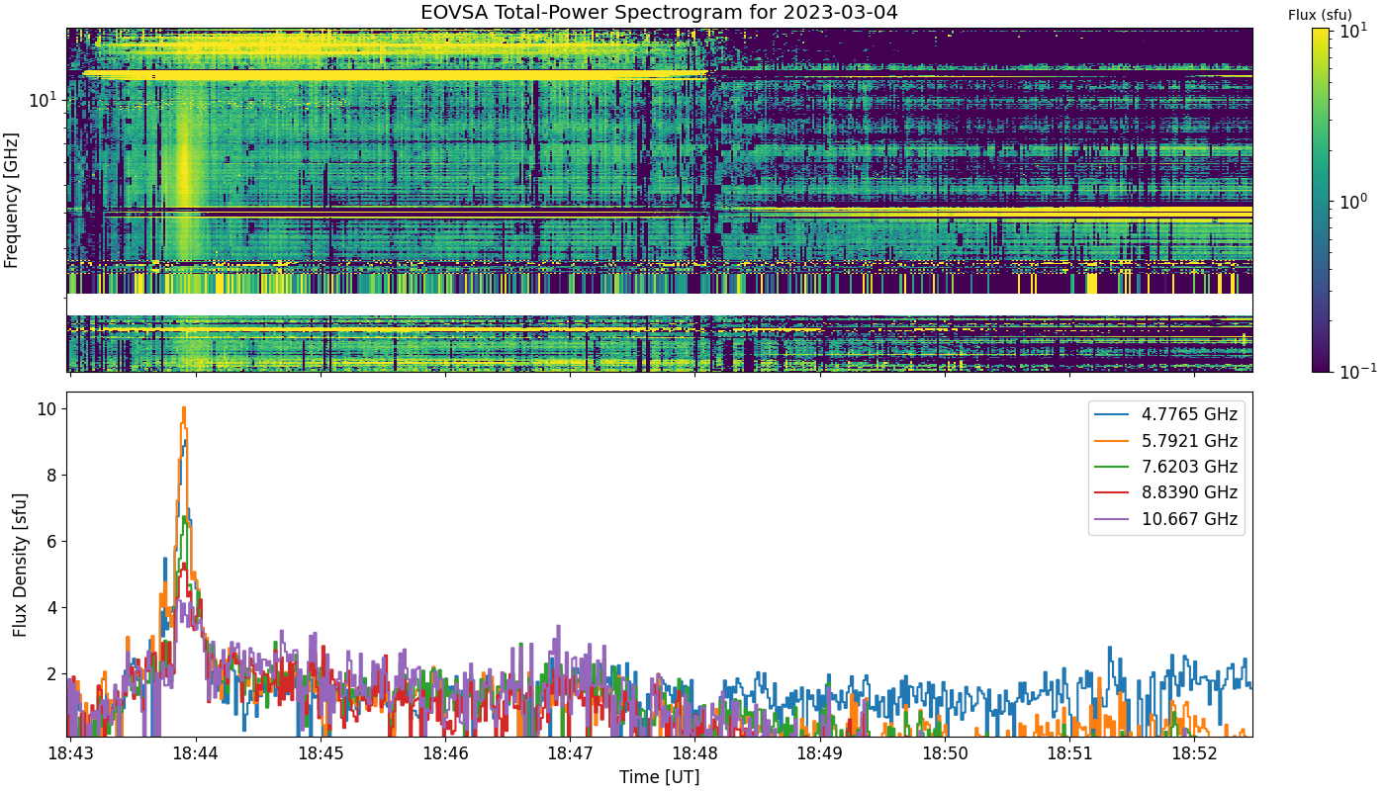This screenshot has width=1385, height=791.
Task: Click the 18:44 time axis tick label
Action: 195,754
